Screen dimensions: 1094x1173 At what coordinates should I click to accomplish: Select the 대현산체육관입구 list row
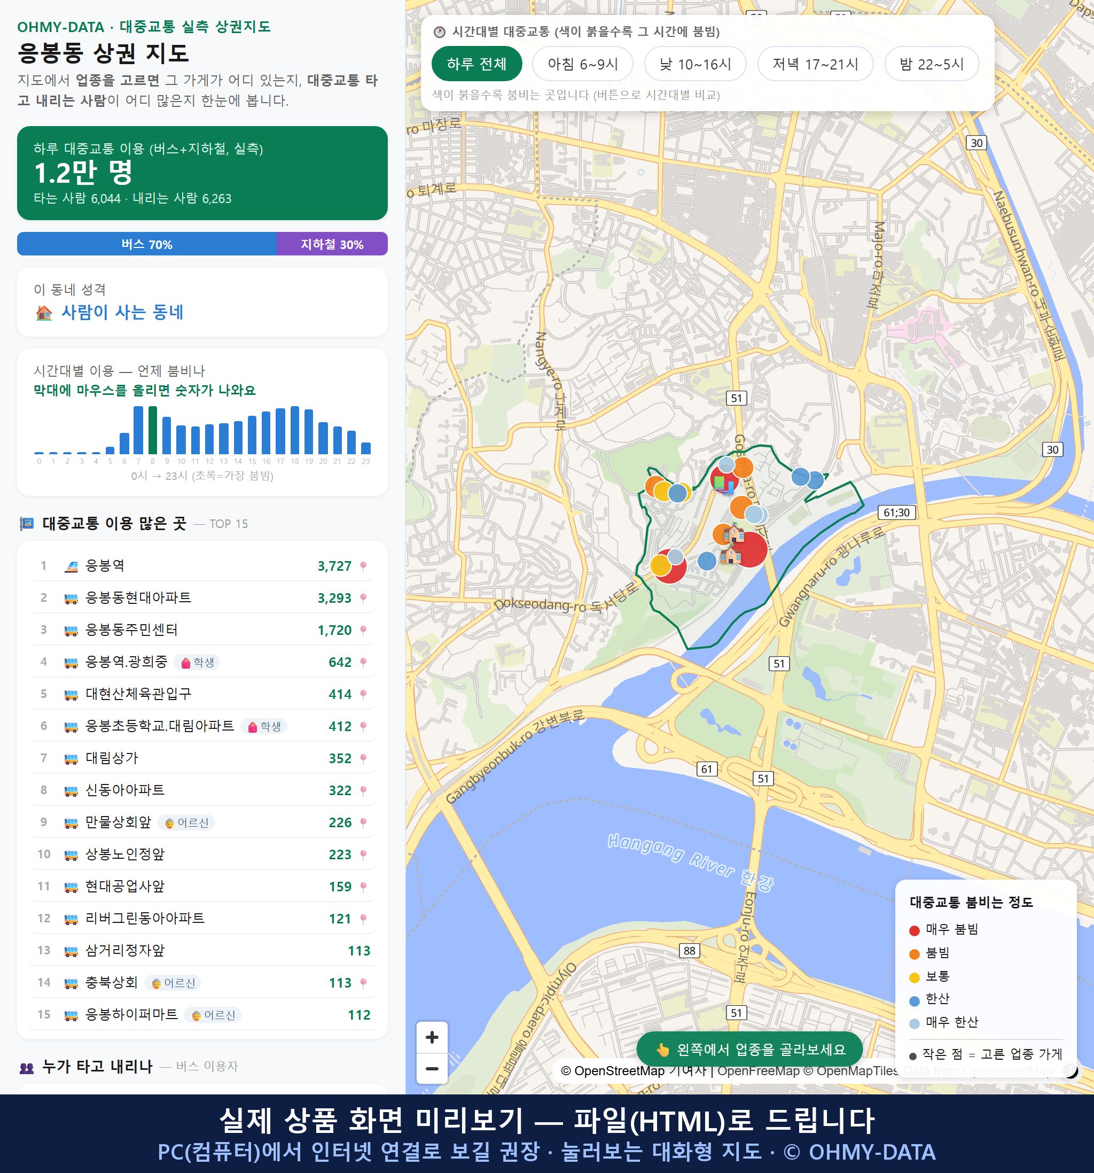202,695
